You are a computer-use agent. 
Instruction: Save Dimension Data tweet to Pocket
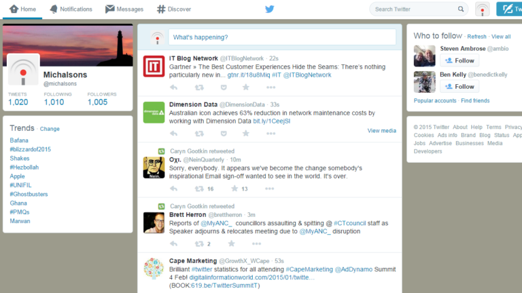(x=224, y=134)
